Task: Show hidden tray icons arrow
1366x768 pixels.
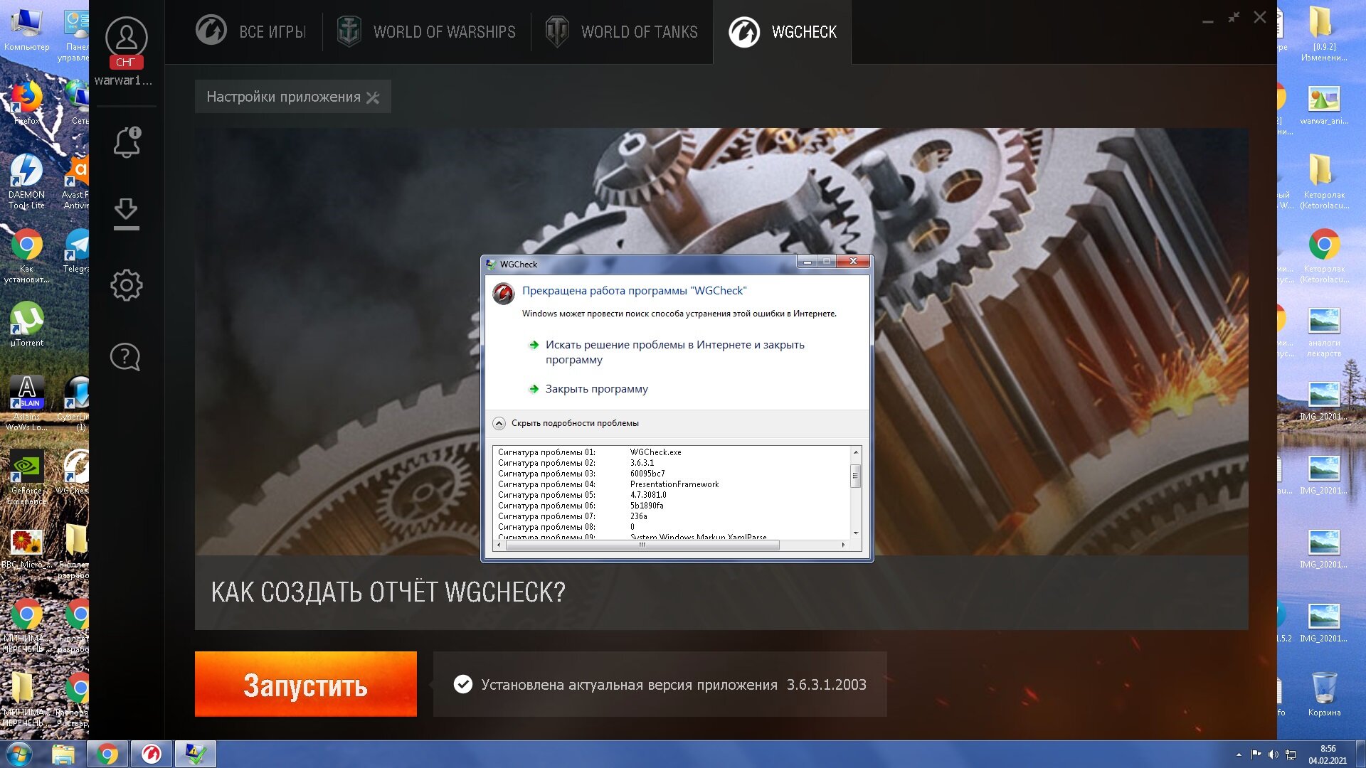Action: [1239, 754]
